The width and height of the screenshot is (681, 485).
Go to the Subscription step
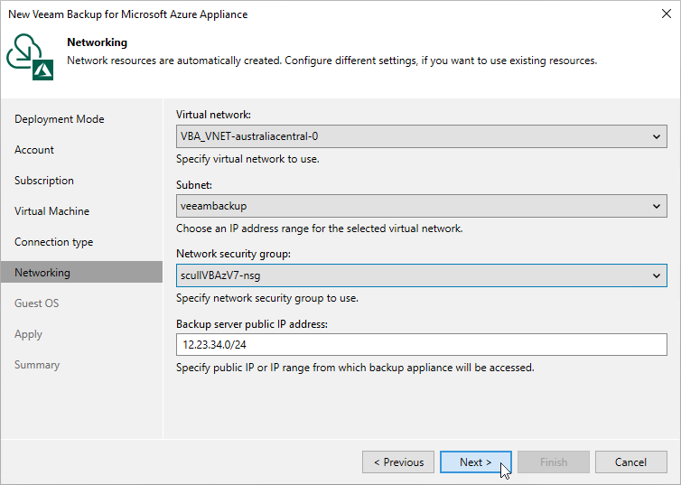point(44,181)
